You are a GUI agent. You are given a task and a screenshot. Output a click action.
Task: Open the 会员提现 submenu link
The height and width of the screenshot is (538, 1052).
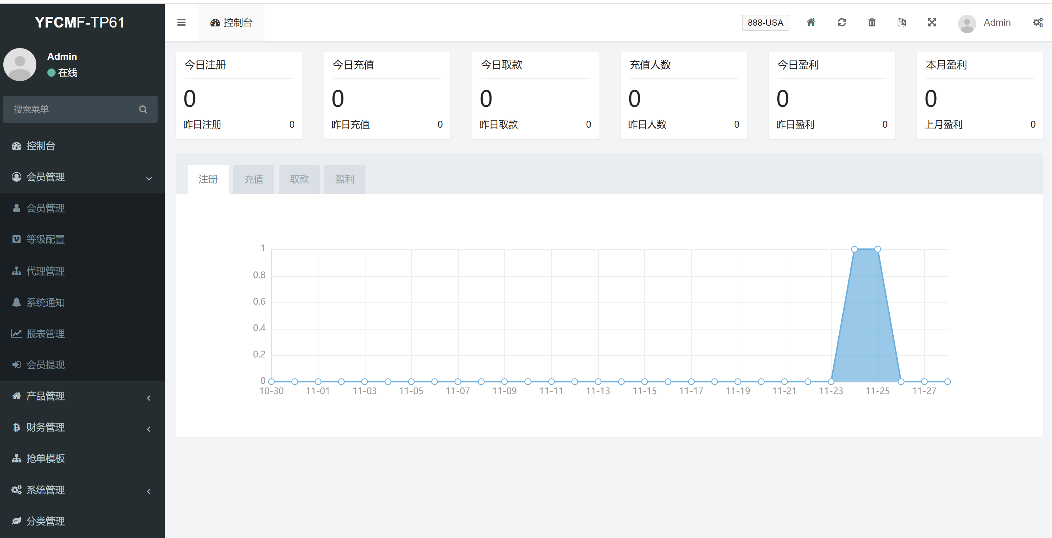[x=45, y=365]
